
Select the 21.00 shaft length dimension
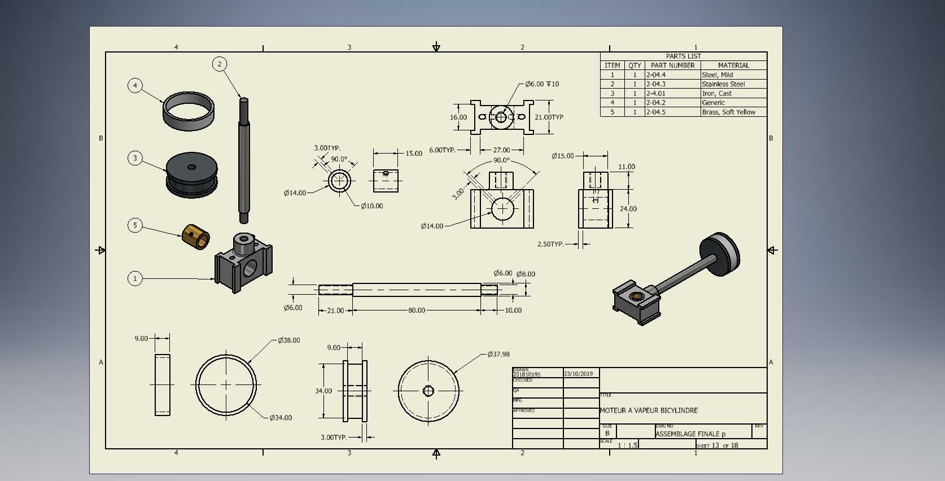point(335,311)
